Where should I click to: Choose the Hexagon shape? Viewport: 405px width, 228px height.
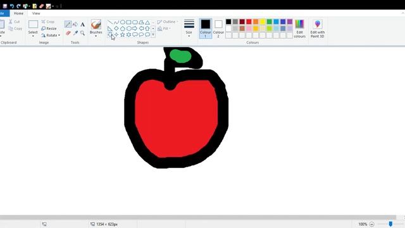point(128,28)
